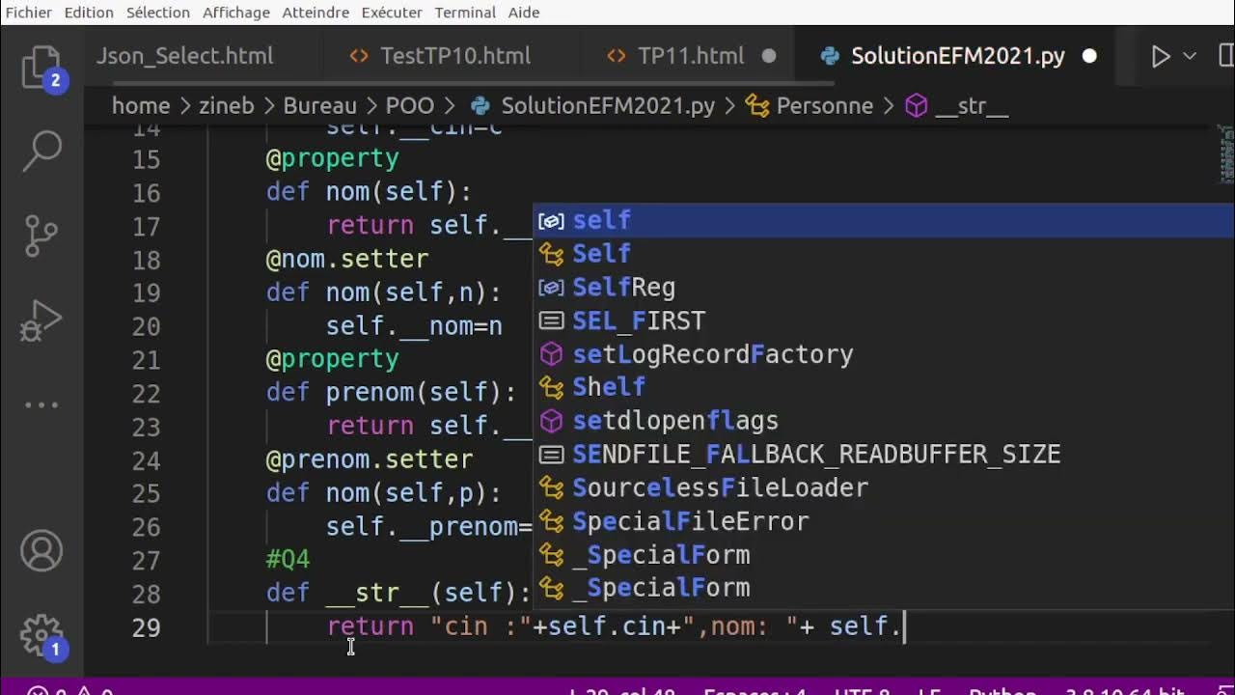This screenshot has height=695, width=1235.
Task: Place cursor on 'def prenom(self):' line
Action: click(391, 393)
